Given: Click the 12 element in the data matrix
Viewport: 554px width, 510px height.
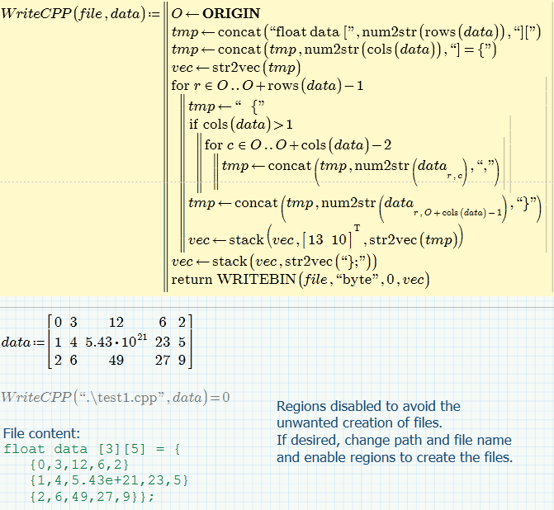Looking at the screenshot, I should 116,322.
